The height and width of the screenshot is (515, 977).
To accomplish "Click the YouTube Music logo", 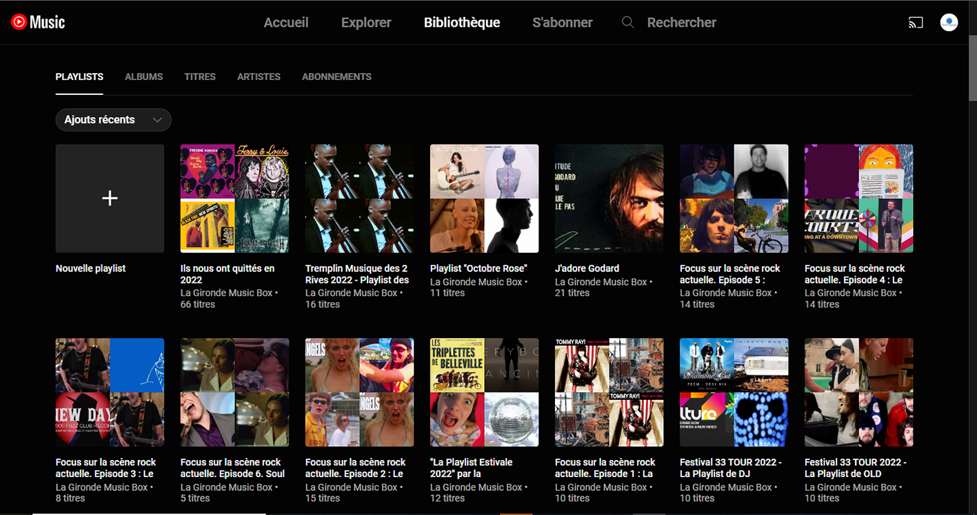I will click(x=38, y=22).
